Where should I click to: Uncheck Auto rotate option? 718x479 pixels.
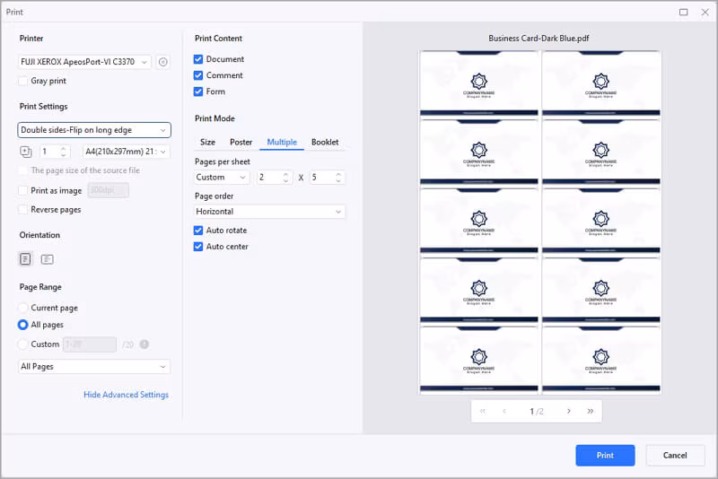(x=198, y=231)
